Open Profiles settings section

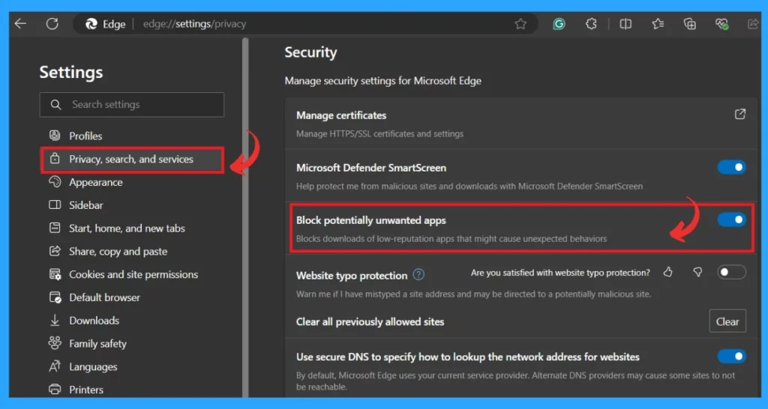85,136
